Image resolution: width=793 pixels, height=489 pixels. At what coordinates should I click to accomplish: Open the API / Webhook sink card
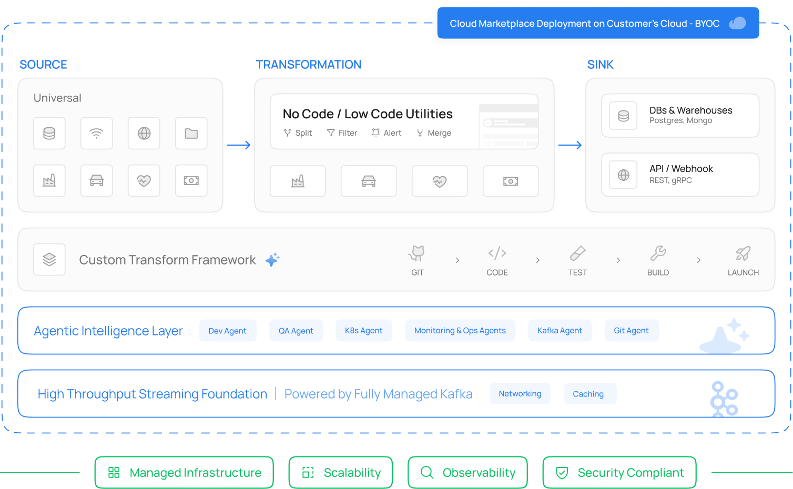click(680, 175)
